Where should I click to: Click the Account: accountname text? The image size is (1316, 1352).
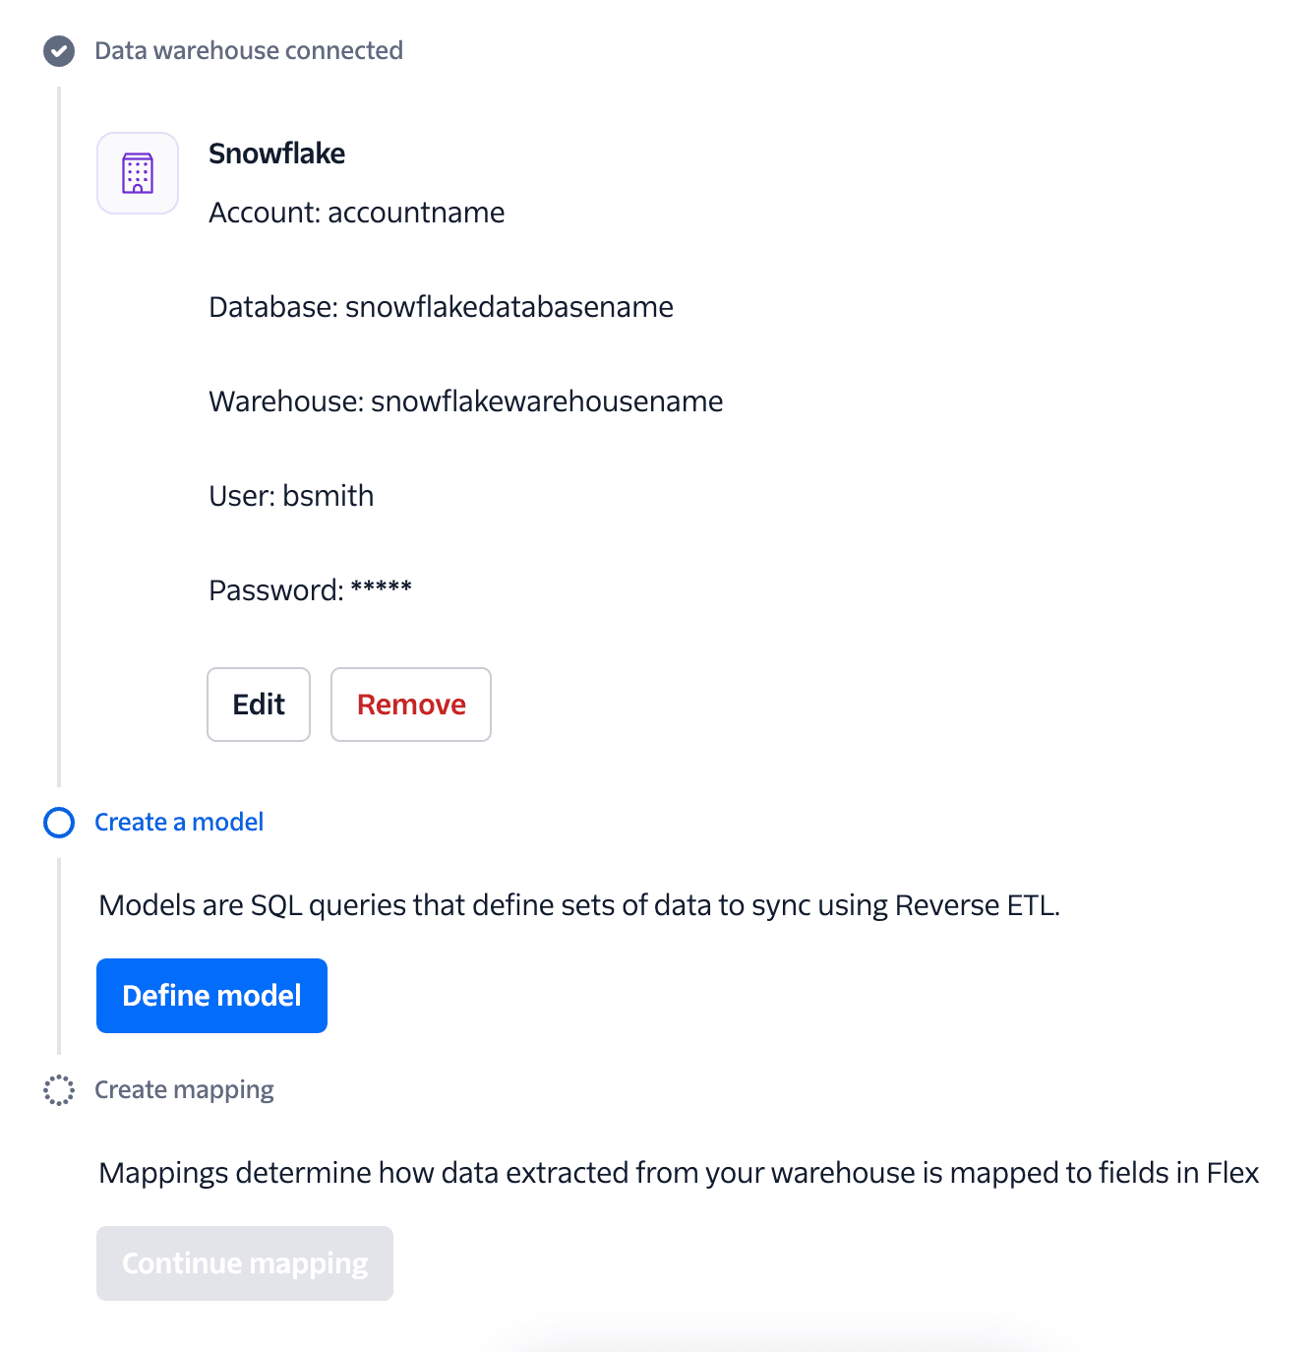pos(356,213)
